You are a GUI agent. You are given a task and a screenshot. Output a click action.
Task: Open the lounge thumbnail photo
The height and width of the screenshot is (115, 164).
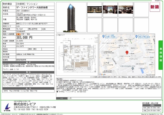(126, 10)
